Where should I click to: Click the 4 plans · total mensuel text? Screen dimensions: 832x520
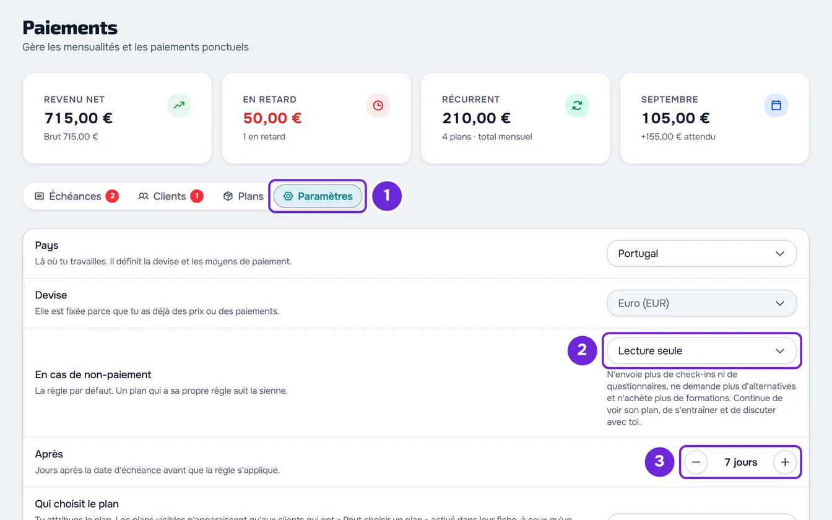coord(487,137)
